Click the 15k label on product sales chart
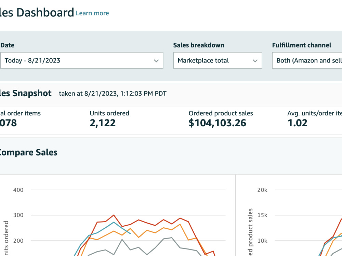 262,215
